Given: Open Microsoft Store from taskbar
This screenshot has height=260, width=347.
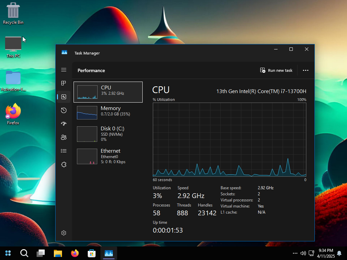Looking at the screenshot, I should coord(91,253).
